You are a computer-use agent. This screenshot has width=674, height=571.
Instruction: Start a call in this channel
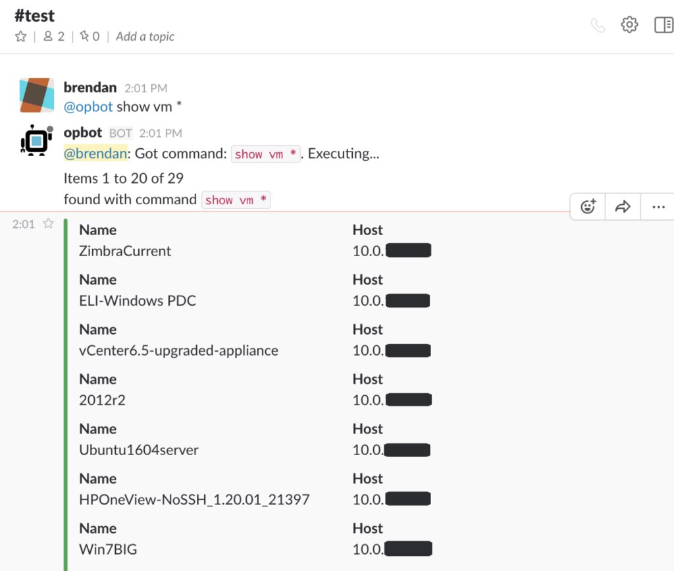tap(598, 26)
